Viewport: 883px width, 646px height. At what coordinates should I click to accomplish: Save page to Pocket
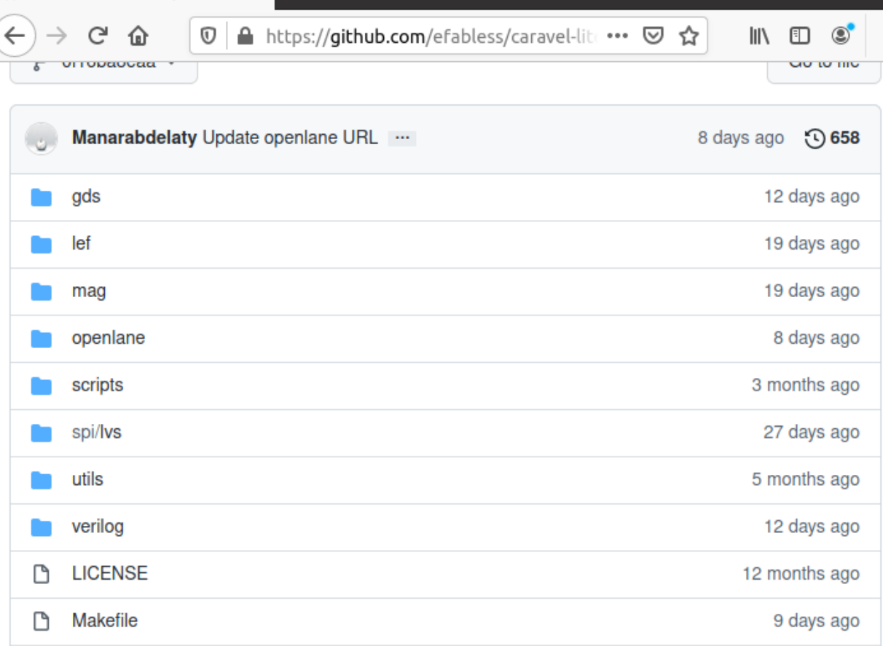click(x=653, y=35)
